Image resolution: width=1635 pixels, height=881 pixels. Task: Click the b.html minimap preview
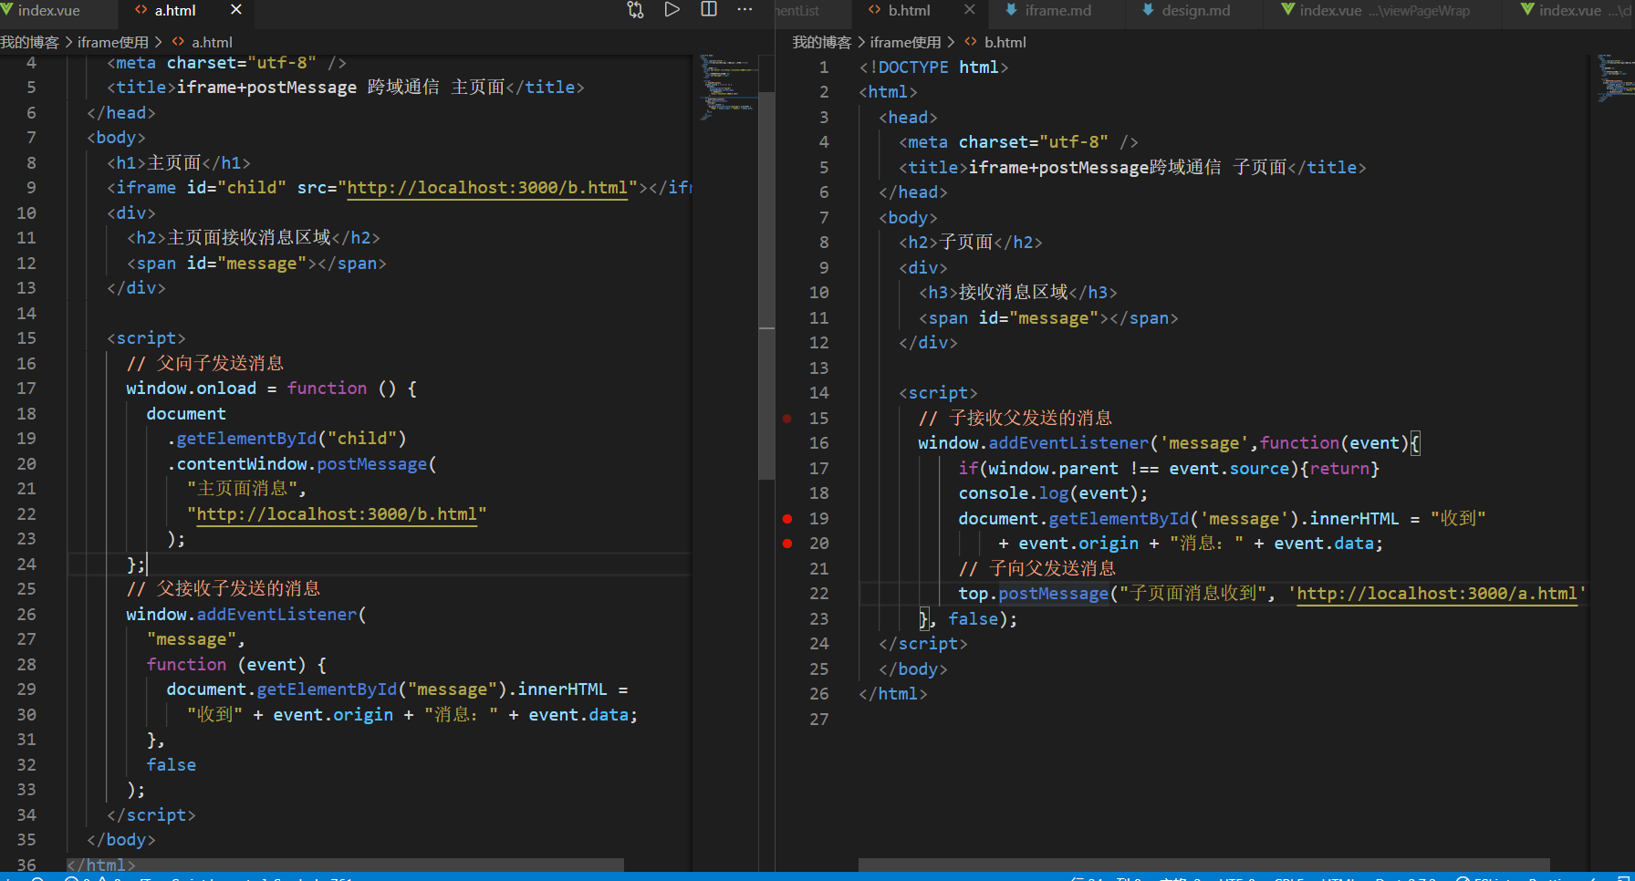pyautogui.click(x=1615, y=78)
